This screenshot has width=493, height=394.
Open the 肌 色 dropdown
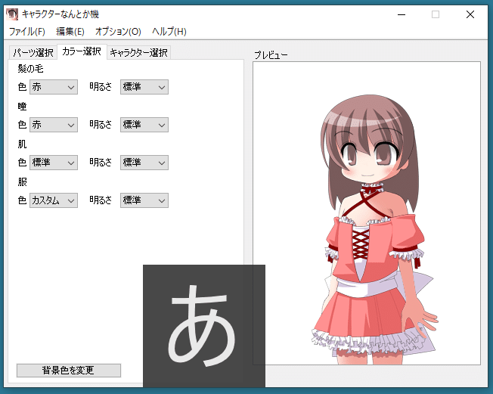click(x=54, y=163)
